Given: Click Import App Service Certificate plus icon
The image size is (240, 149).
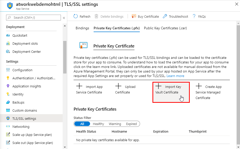Looking at the screenshot, I should [79, 86].
